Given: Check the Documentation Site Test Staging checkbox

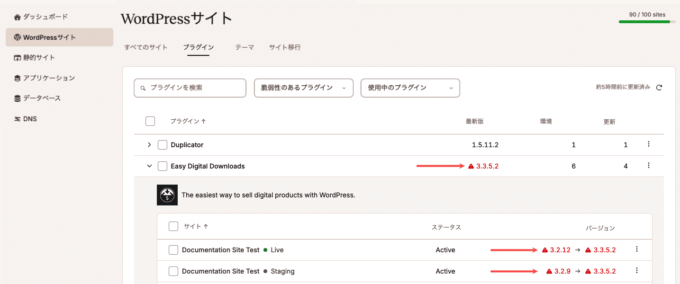Looking at the screenshot, I should coord(173,271).
